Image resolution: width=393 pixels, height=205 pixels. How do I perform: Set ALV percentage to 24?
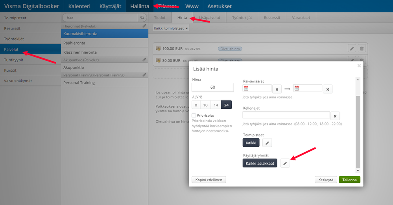[226, 105]
